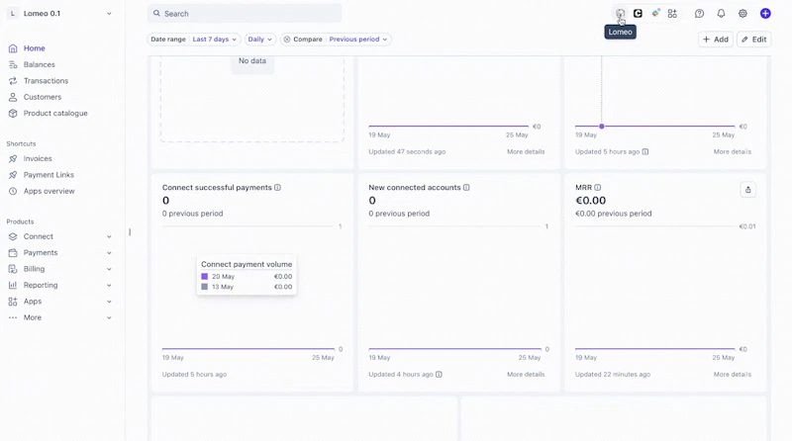The height and width of the screenshot is (441, 792).
Task: Click the Product catalogue box icon
Action: pyautogui.click(x=13, y=113)
